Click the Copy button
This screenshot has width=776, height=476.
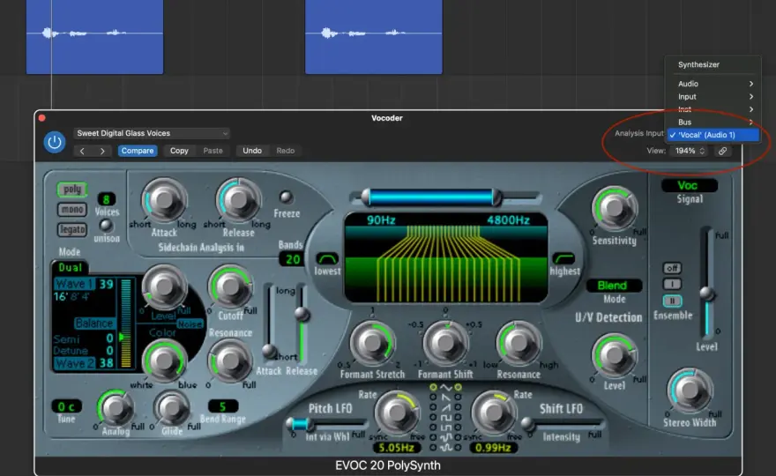[x=179, y=151]
